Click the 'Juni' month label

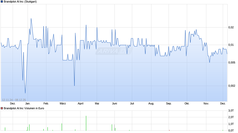click(x=115, y=104)
